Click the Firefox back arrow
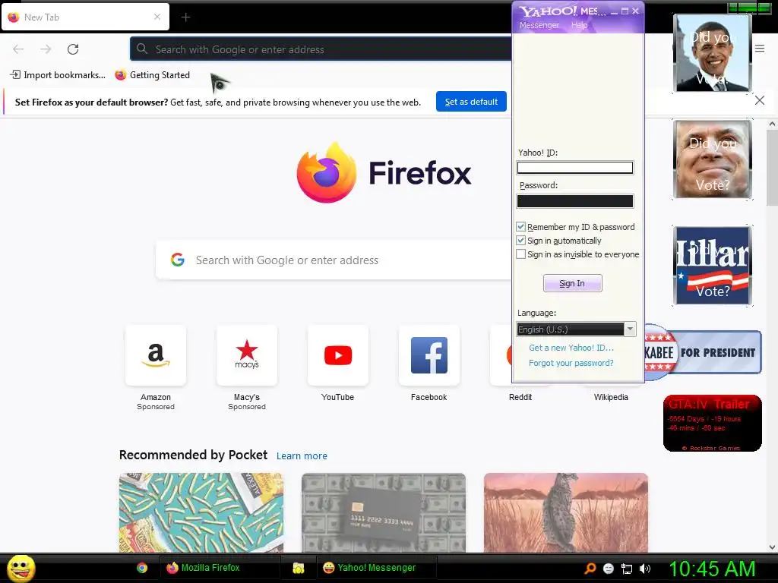This screenshot has height=583, width=778. click(18, 49)
